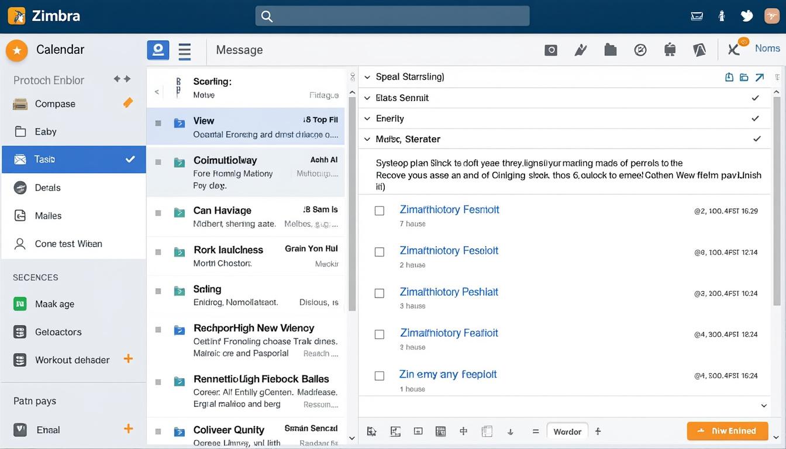Click the right pane vertical scrollbar
This screenshot has height=449, width=786.
point(777,201)
